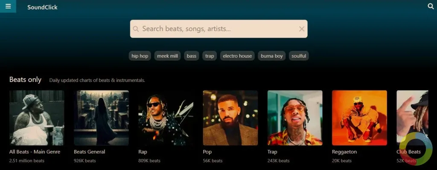Open the Trap genre thumbnail

[x=295, y=118]
